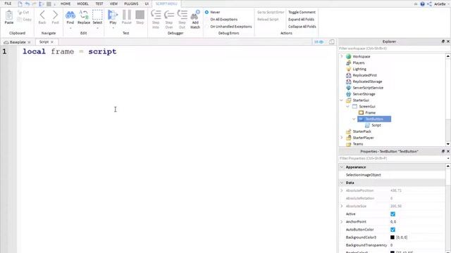This screenshot has height=253, width=451.
Task: Navigate forward with the Fwd arrow
Action: [x=55, y=15]
